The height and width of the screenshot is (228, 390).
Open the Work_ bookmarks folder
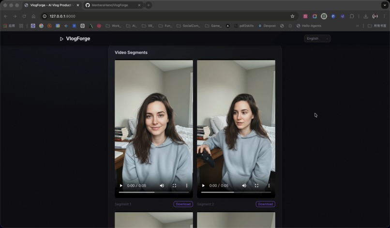coord(113,26)
